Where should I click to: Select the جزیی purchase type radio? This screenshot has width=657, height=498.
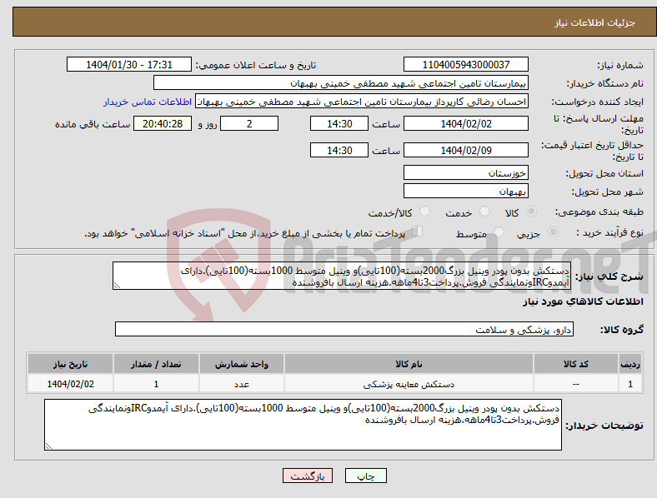pos(553,232)
